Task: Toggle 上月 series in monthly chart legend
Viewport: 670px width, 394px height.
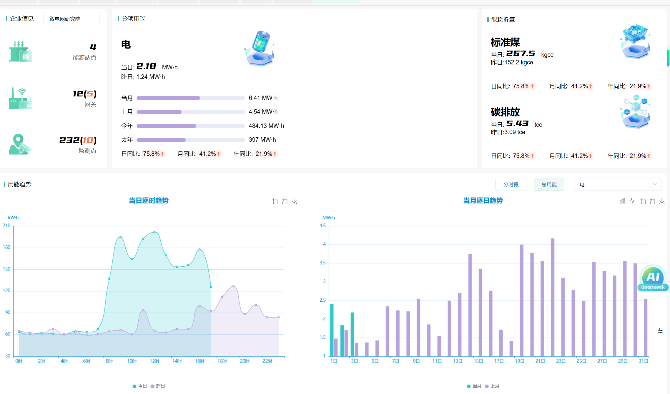Action: point(492,386)
